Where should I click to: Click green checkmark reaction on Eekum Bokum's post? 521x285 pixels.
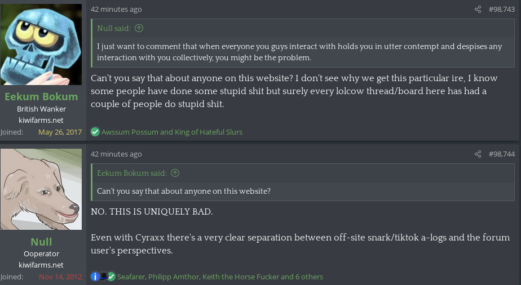pyautogui.click(x=95, y=132)
